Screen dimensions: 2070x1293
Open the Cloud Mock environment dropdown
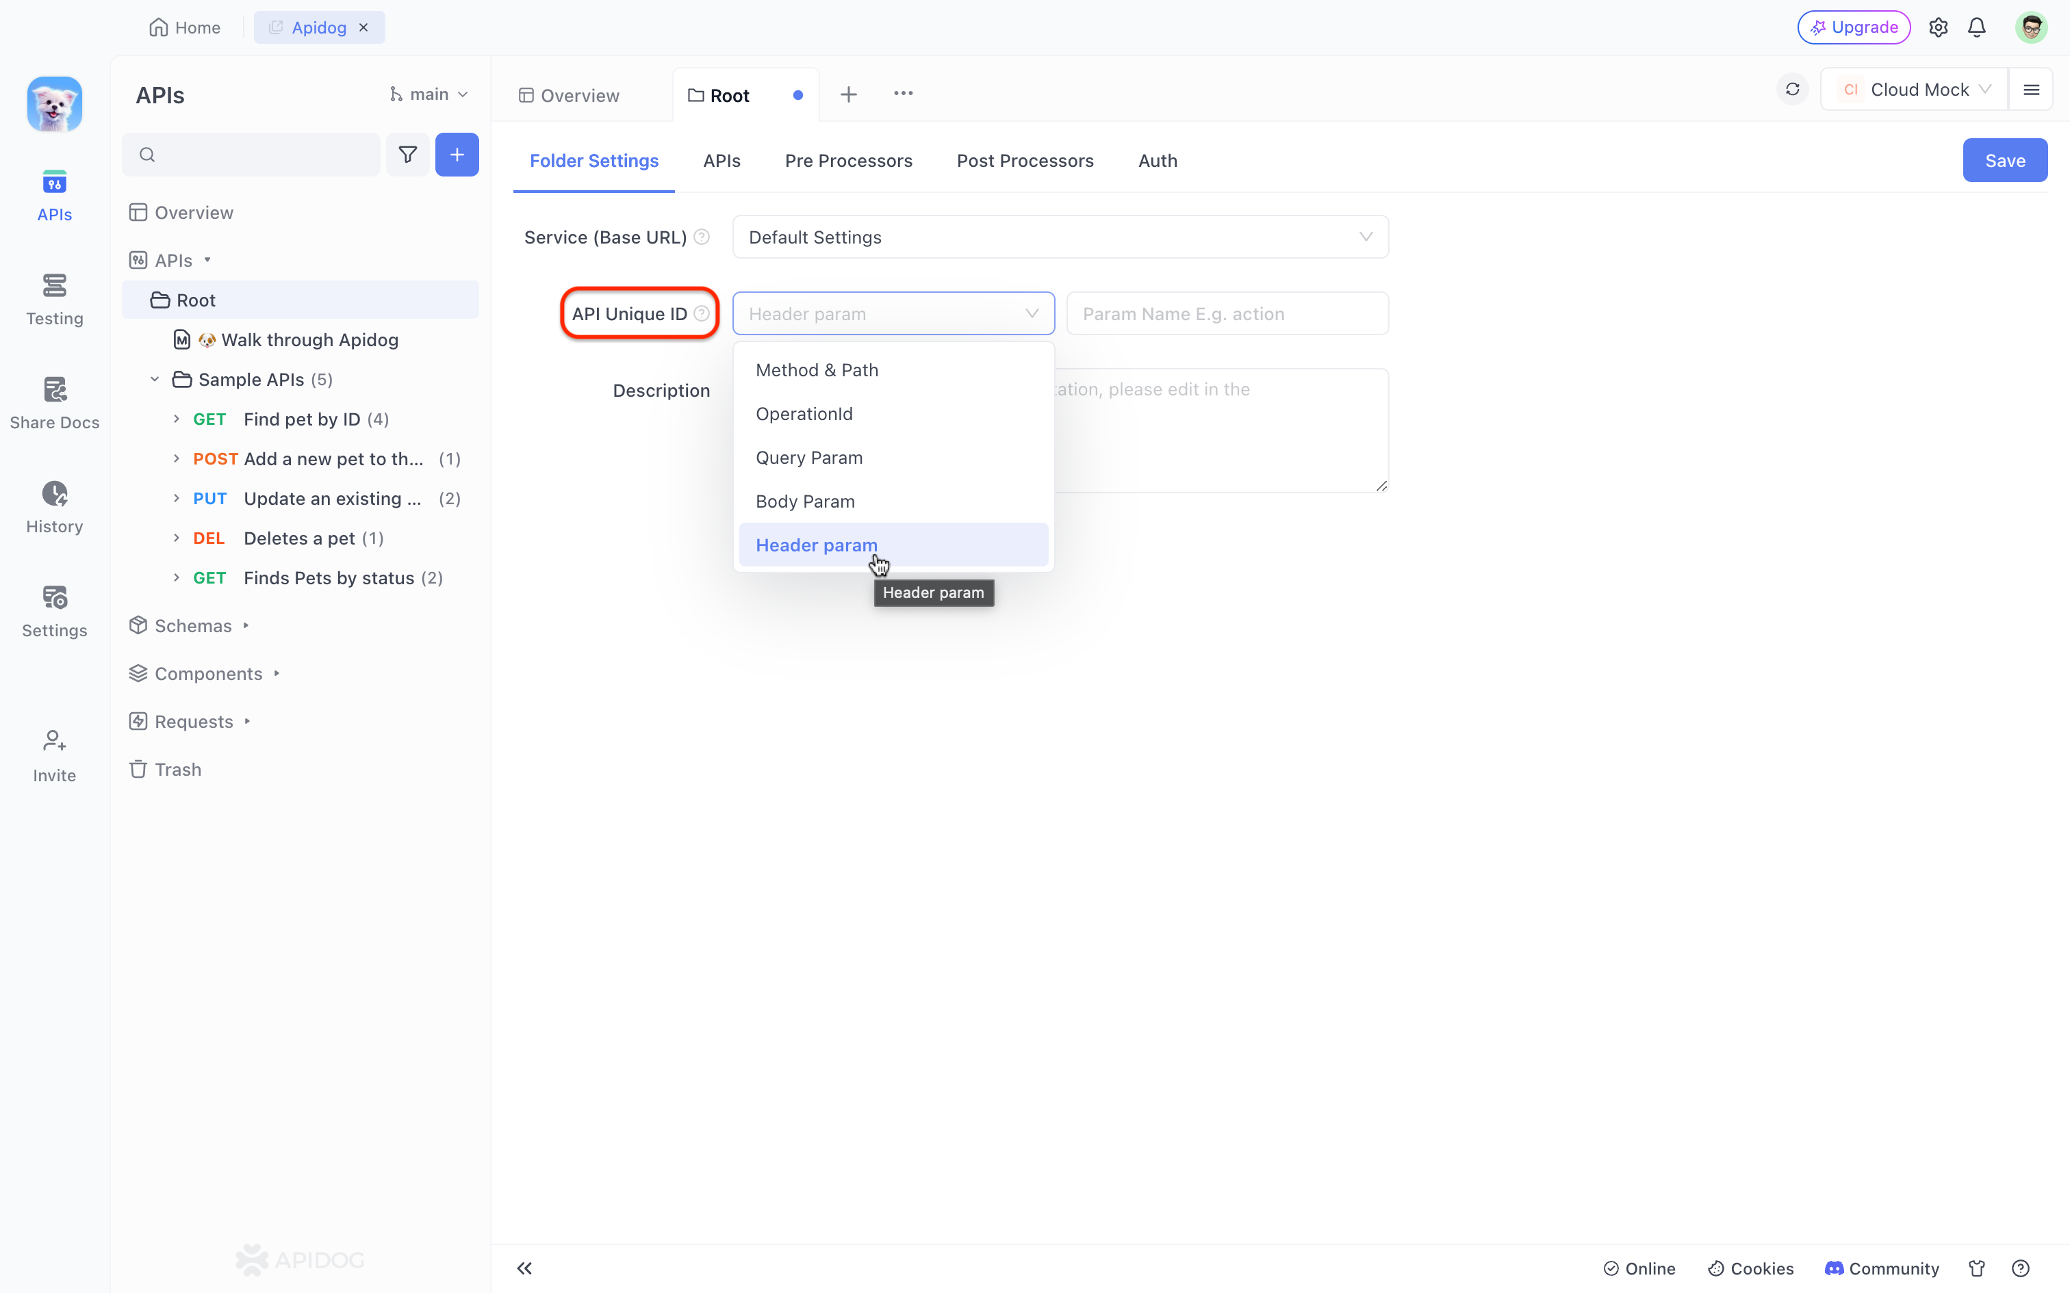point(1915,90)
